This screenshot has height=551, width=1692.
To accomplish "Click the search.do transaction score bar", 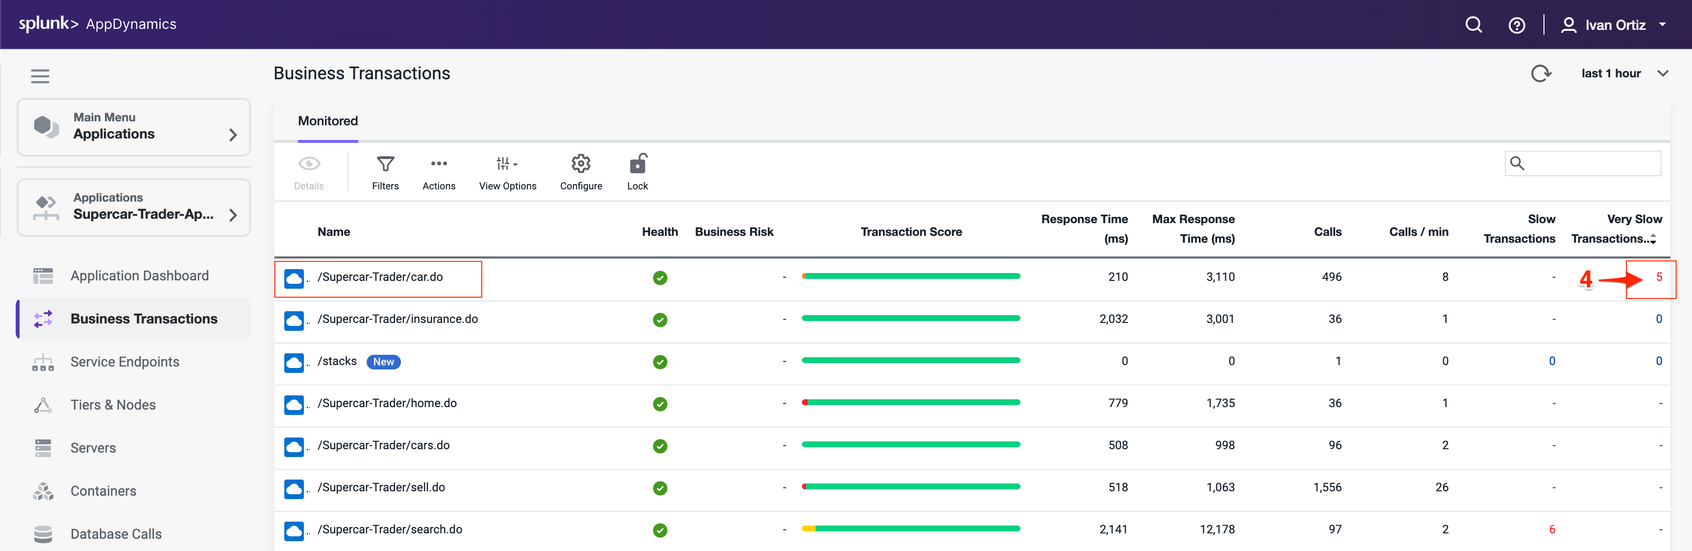I will 910,528.
